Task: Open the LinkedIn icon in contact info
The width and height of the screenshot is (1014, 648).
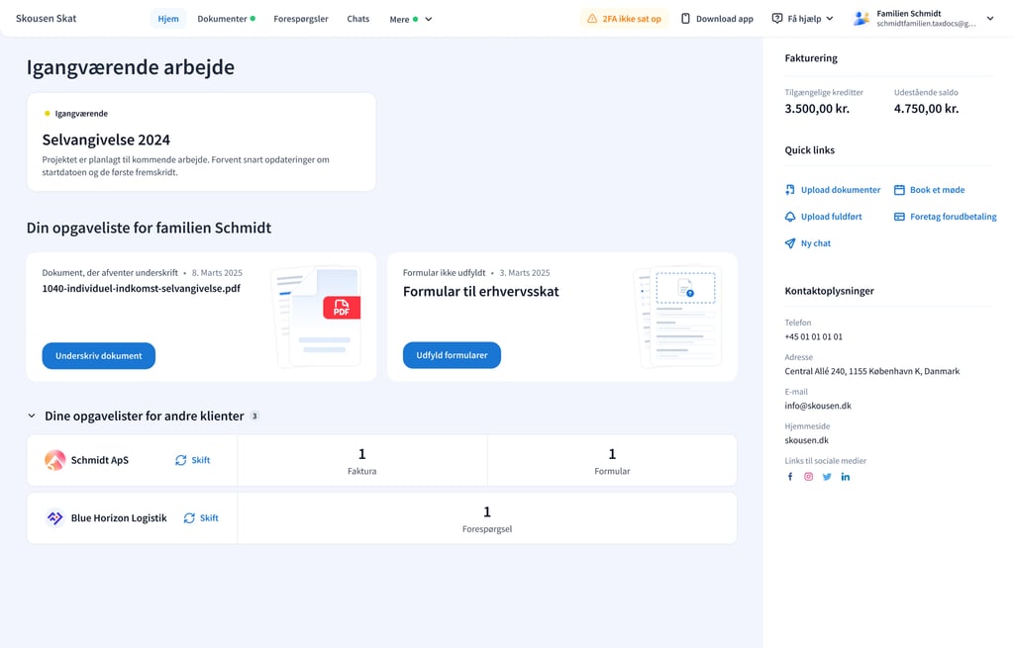Action: click(846, 477)
